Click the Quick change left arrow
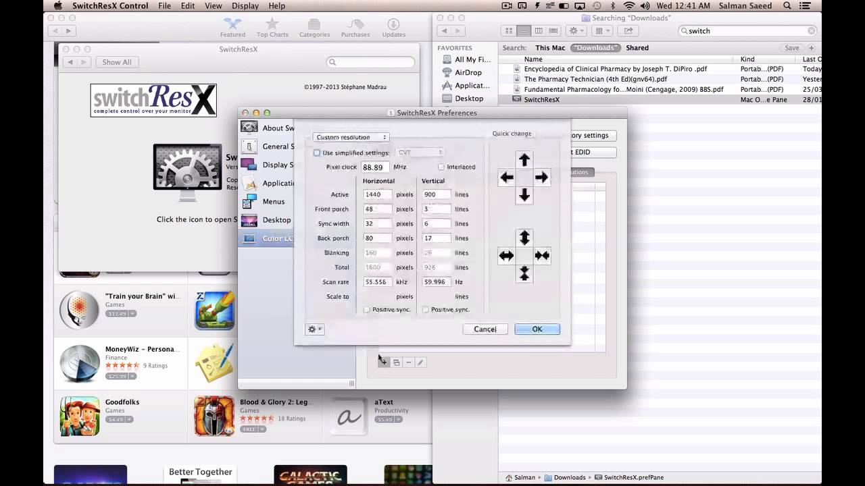865x486 pixels. point(507,178)
